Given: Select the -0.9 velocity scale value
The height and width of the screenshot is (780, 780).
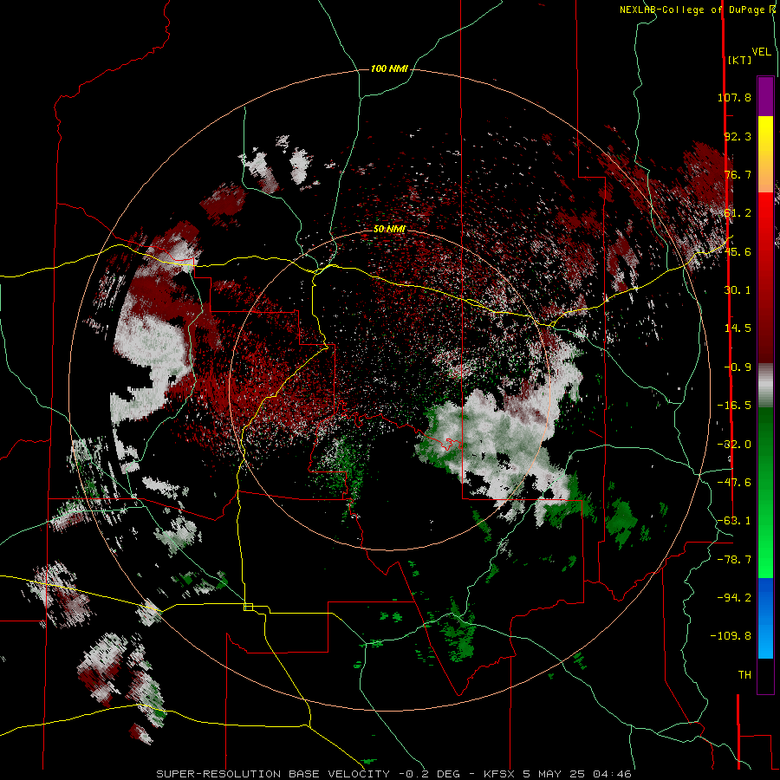Looking at the screenshot, I should (x=738, y=367).
